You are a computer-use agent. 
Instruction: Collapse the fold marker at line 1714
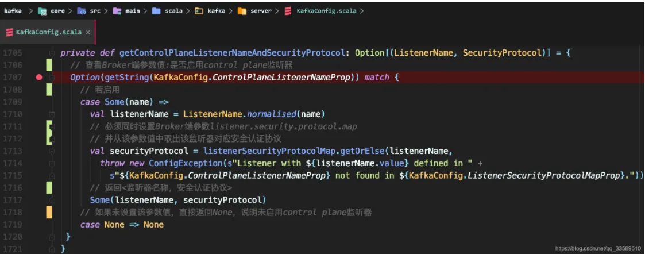52,163
